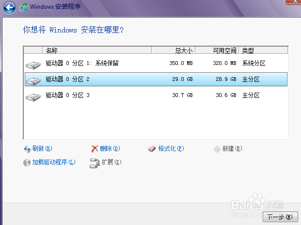Click the 扩展(X) extend link

(x=111, y=162)
